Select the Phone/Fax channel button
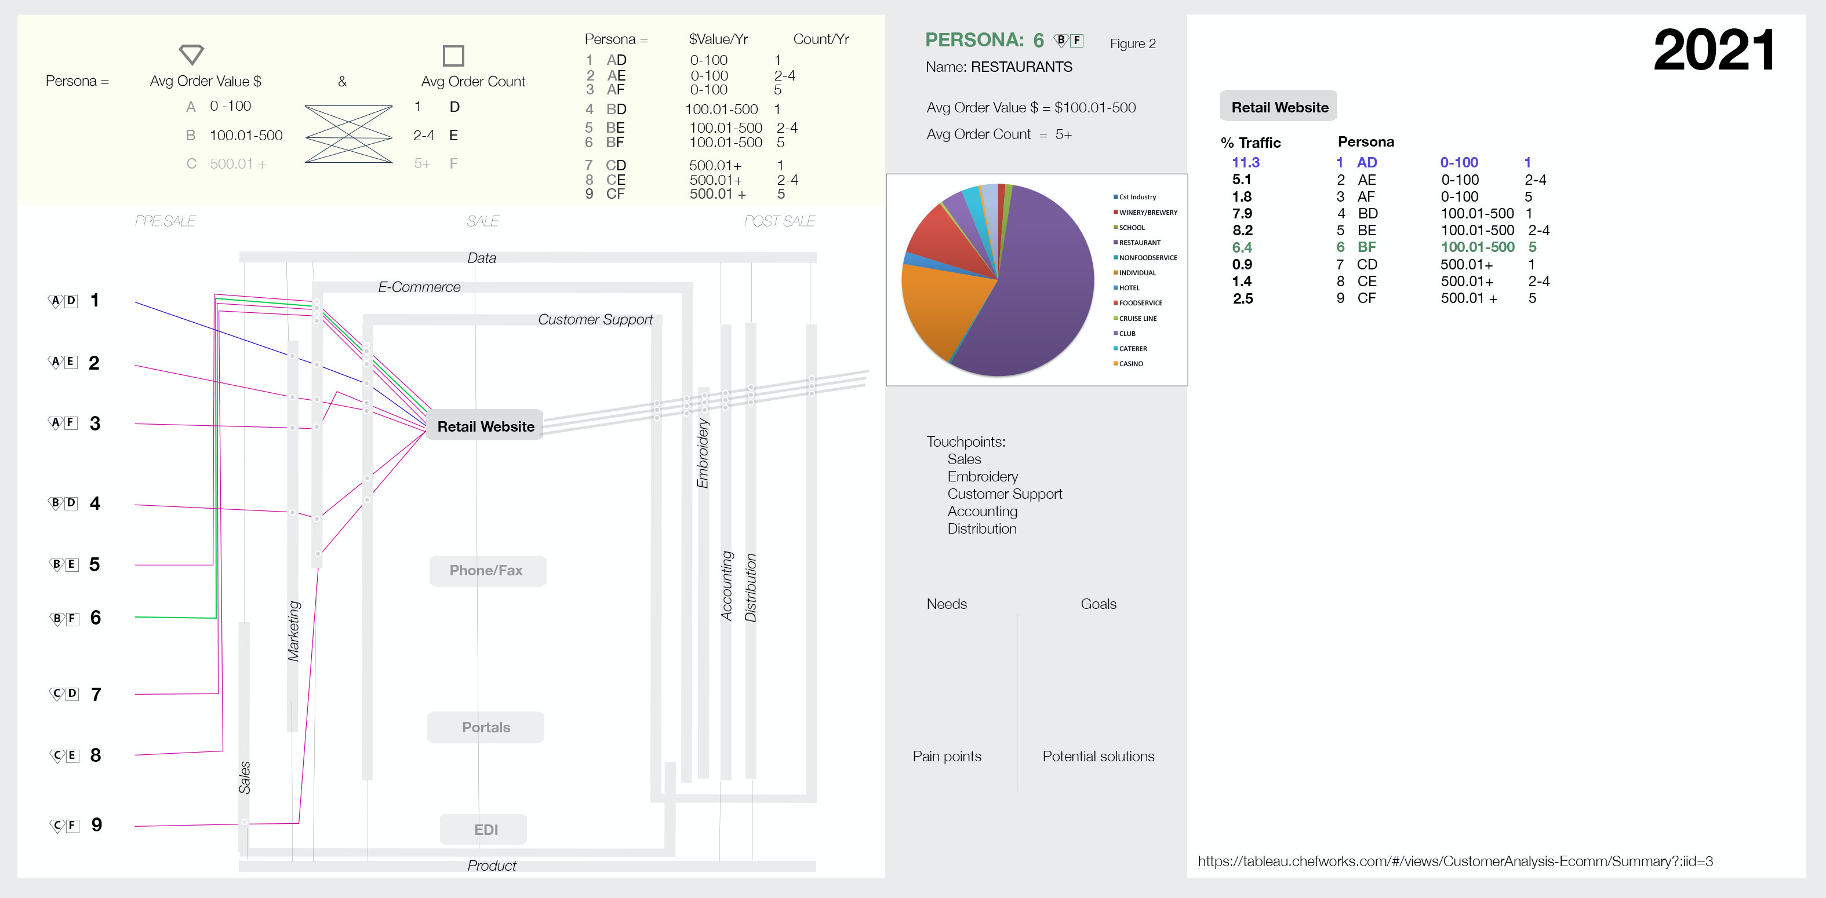This screenshot has width=1826, height=898. (486, 571)
